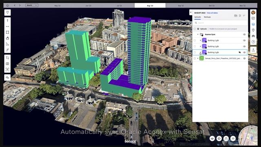
Task: Click the eraser tool at bottom of left toolbar
Action: (x=7, y=78)
